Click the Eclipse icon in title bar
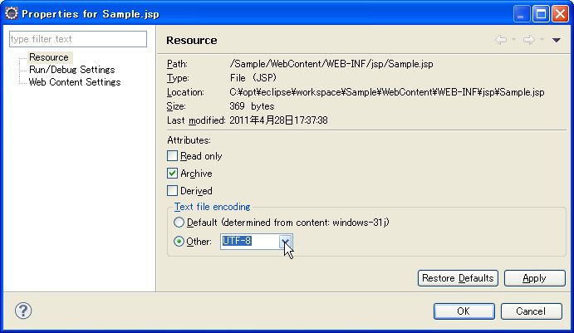Viewport: 574px width, 333px height. (11, 13)
